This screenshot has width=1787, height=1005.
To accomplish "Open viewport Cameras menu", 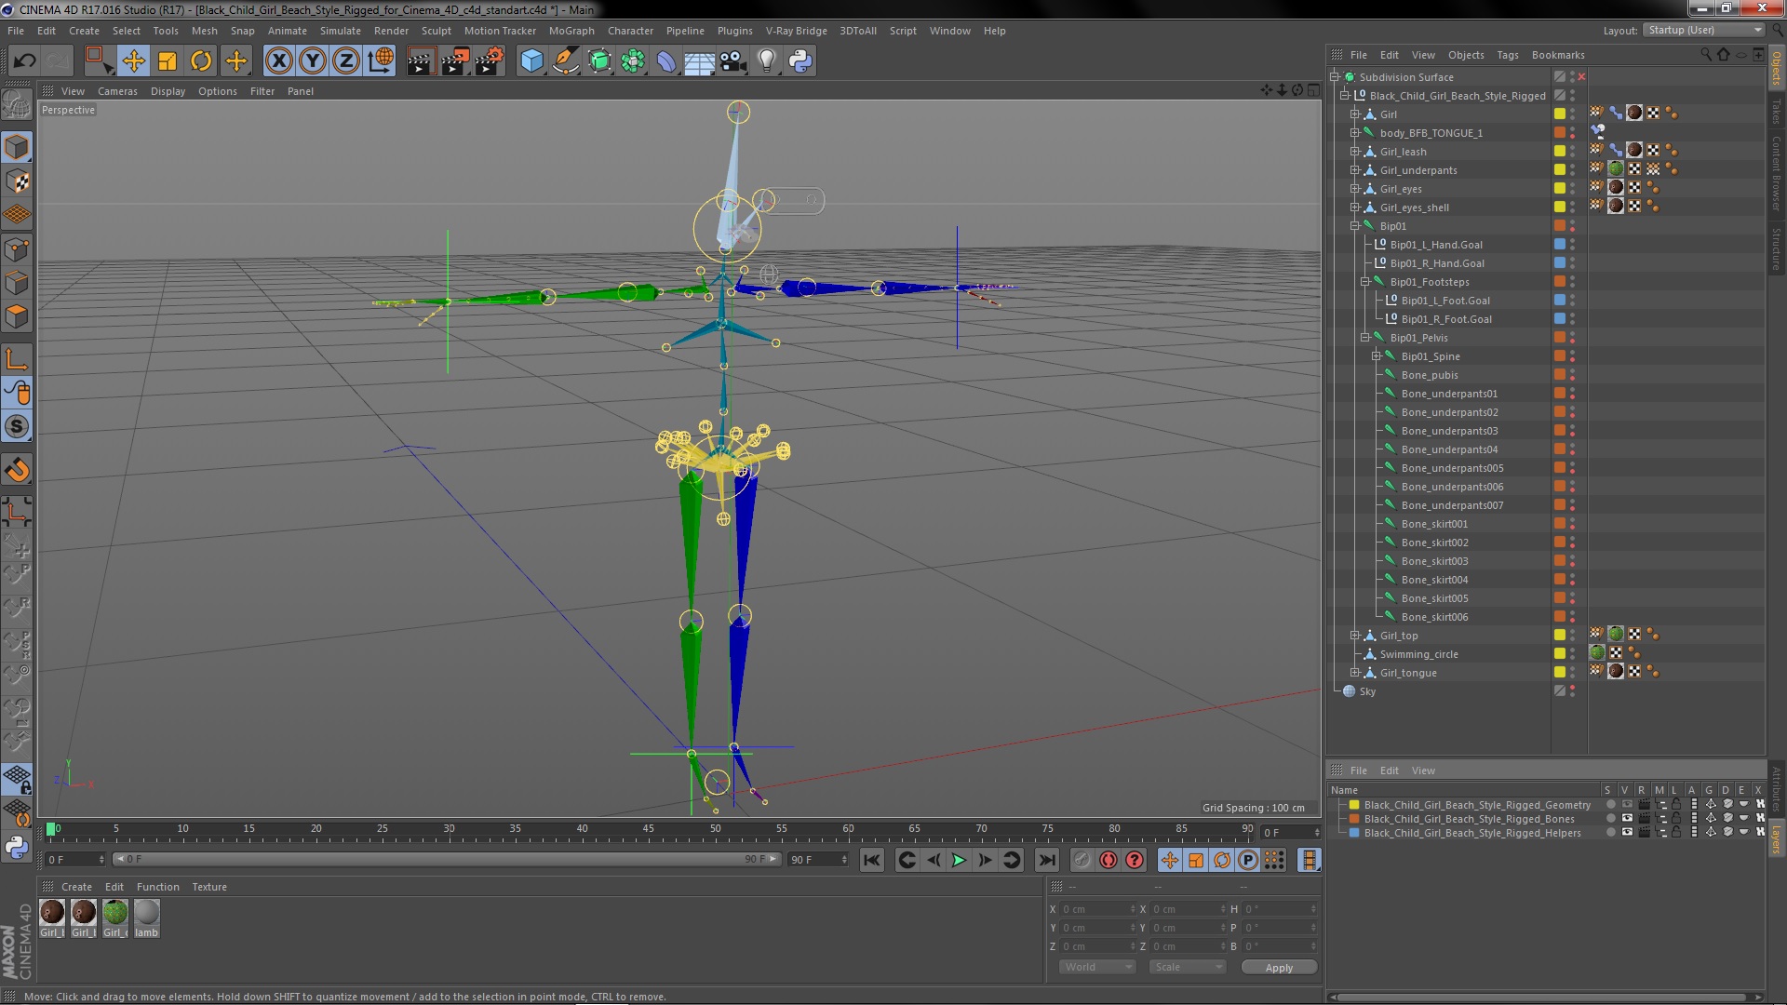I will (117, 91).
